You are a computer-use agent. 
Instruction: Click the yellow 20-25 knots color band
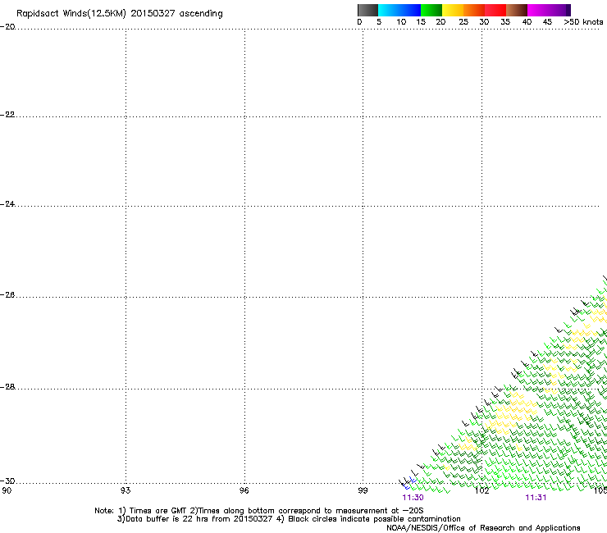(x=453, y=10)
